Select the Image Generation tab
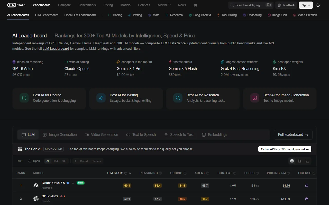Viewport: 329px width, 205px height. pos(60,135)
